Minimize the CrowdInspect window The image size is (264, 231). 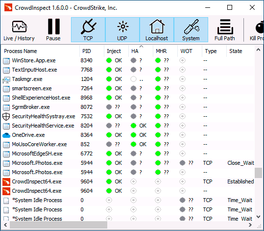pyautogui.click(x=208, y=7)
